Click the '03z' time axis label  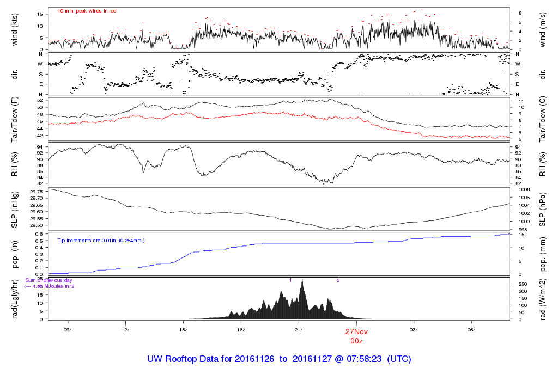point(414,330)
